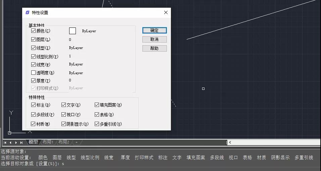
Task: Select the 模型 tab
Action: click(33, 142)
